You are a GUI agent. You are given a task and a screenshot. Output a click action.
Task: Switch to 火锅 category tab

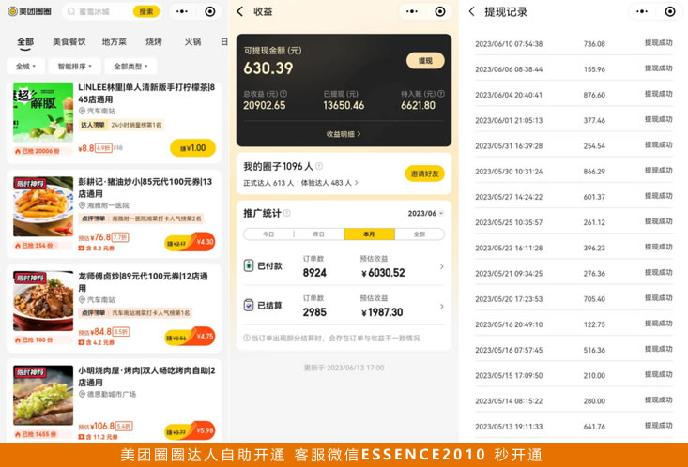(192, 41)
